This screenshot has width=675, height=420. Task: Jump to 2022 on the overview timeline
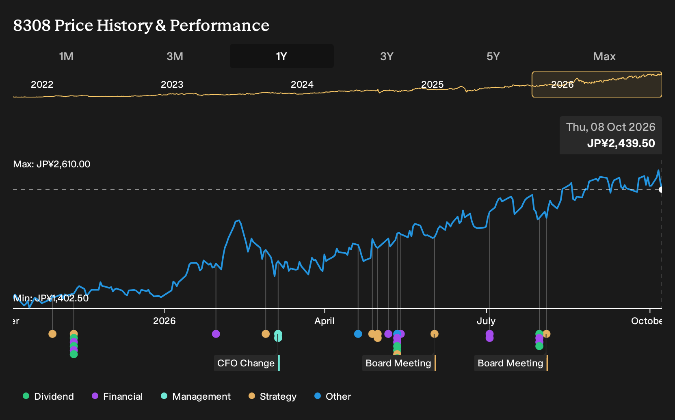coord(42,84)
